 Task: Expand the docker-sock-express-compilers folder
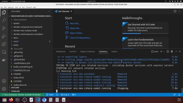(31, 34)
